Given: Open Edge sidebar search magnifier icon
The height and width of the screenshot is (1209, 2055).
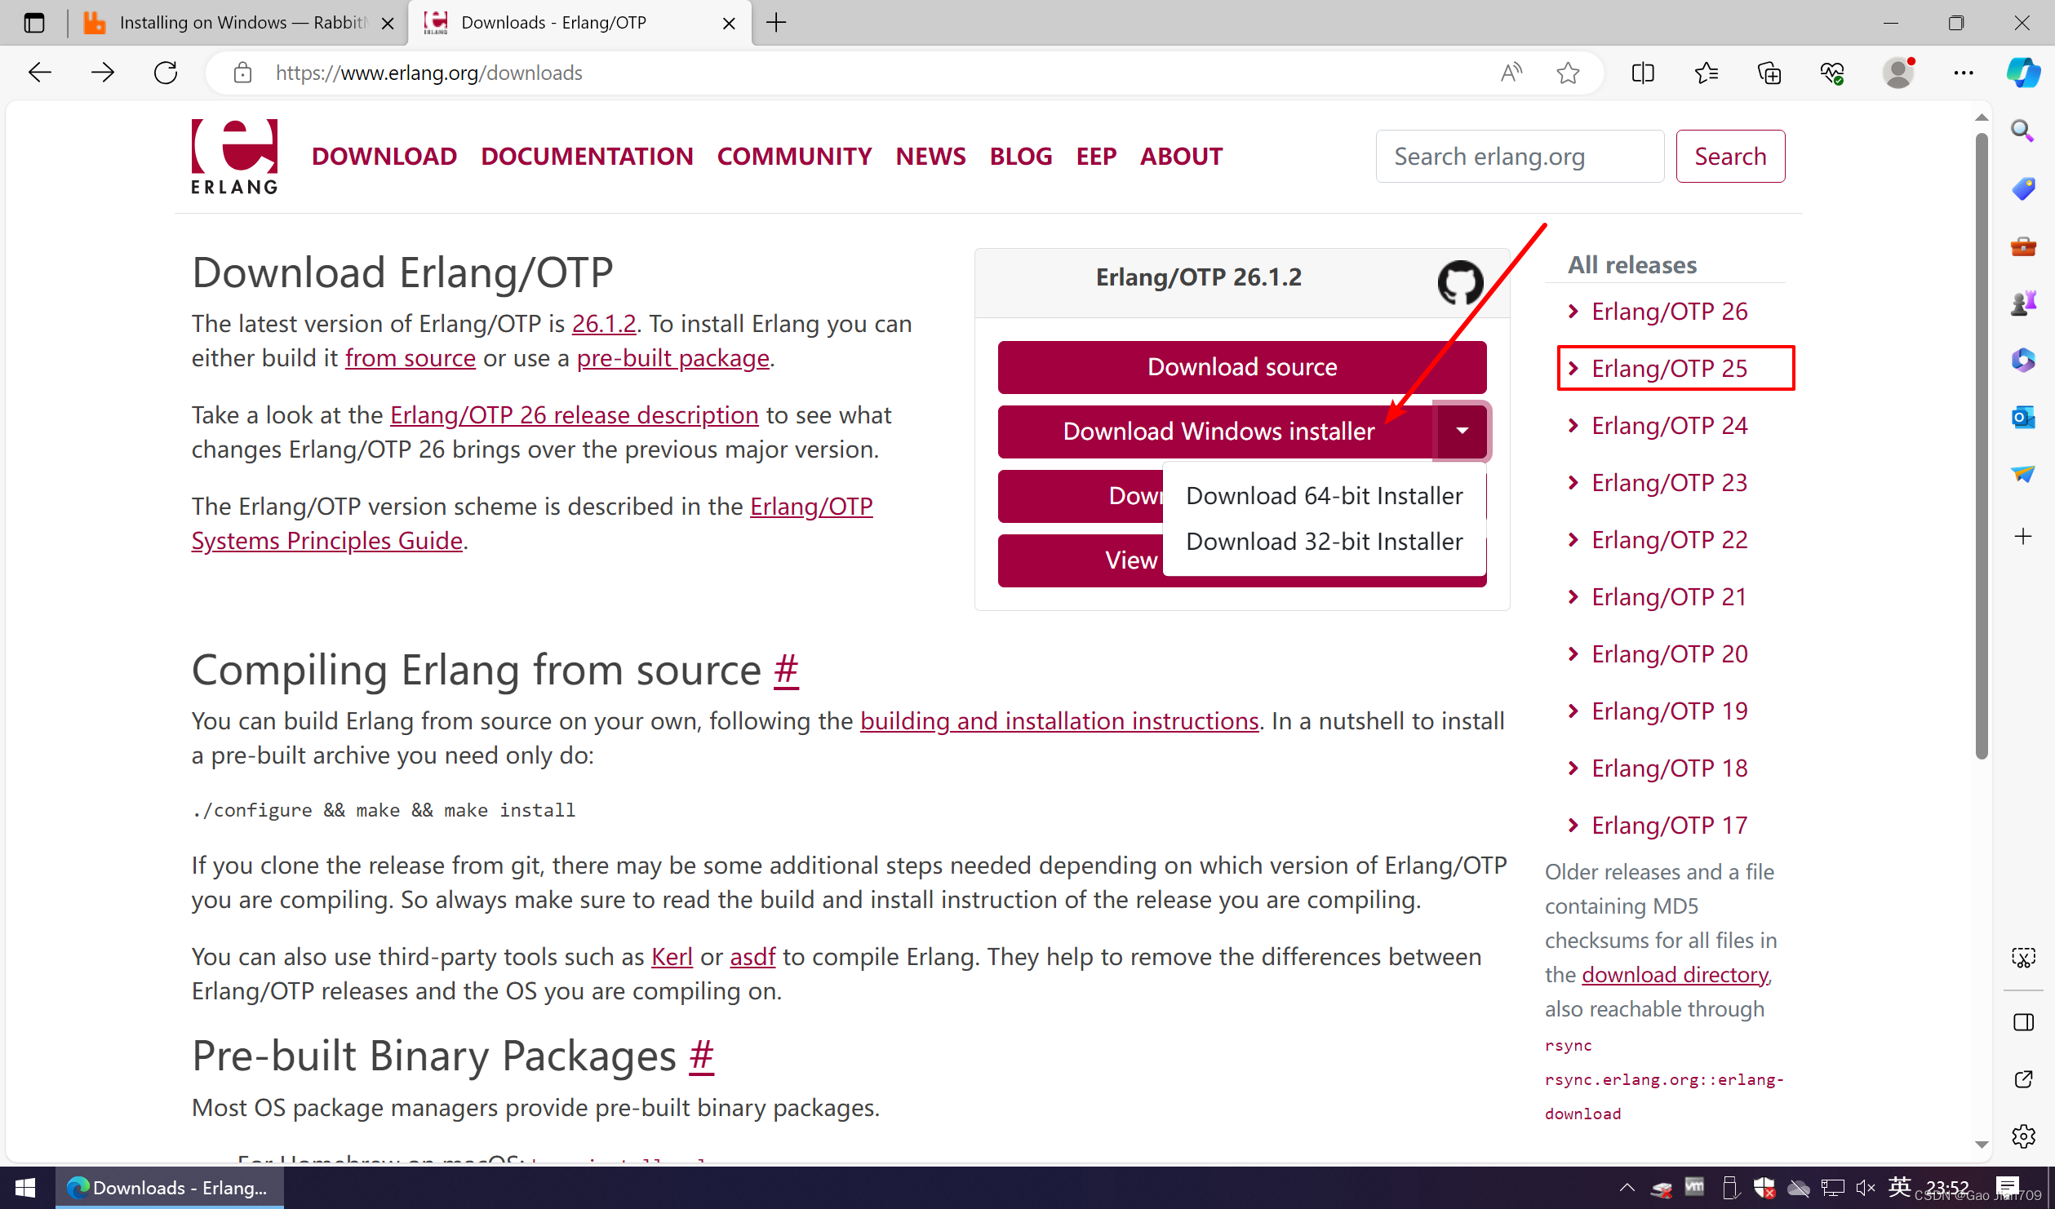Looking at the screenshot, I should [x=2022, y=131].
